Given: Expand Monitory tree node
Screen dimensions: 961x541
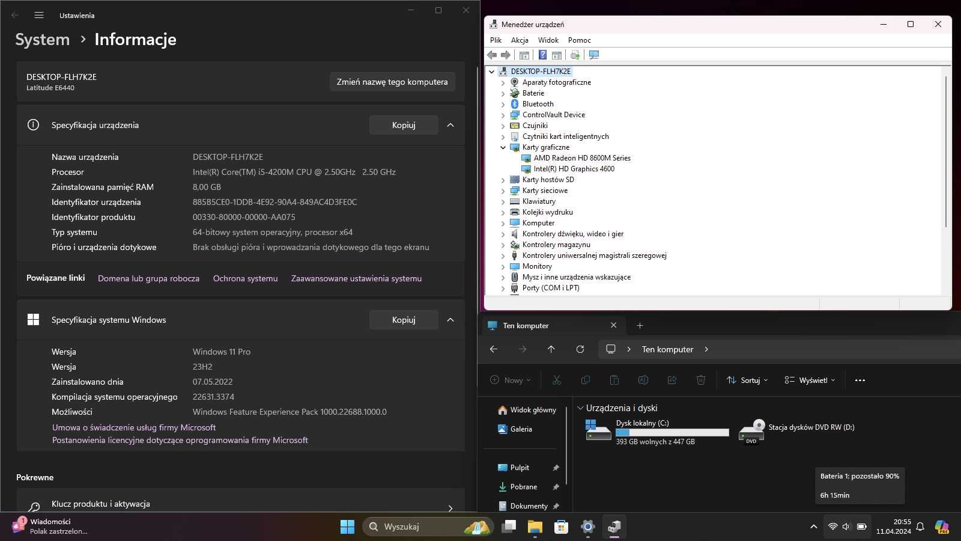Looking at the screenshot, I should pos(503,266).
